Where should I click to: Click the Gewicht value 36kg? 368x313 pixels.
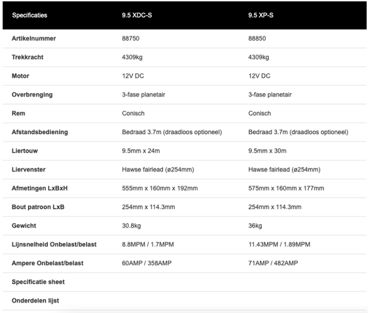point(255,225)
